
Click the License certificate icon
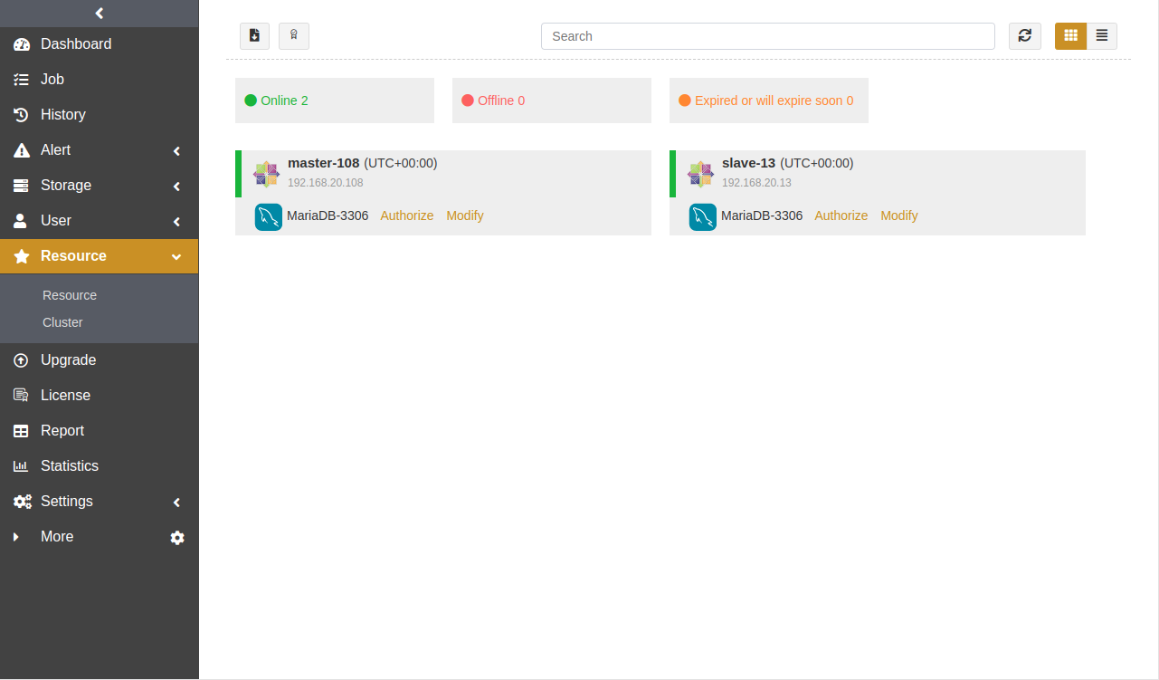pyautogui.click(x=22, y=396)
